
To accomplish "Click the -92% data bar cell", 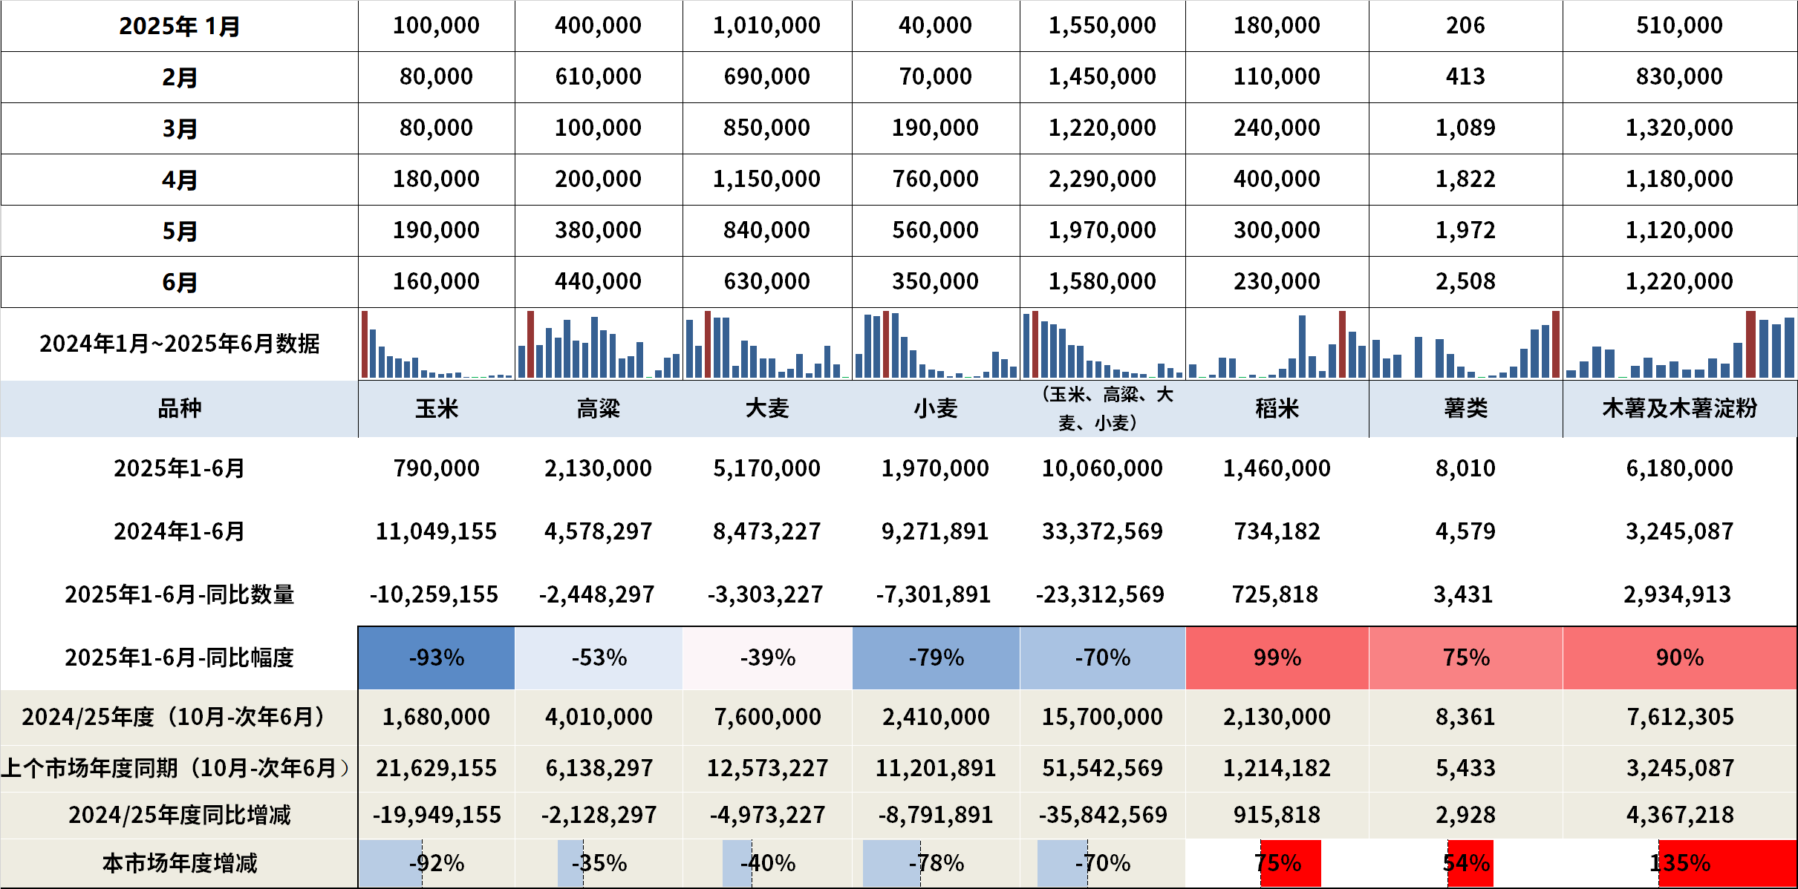I will click(x=436, y=863).
